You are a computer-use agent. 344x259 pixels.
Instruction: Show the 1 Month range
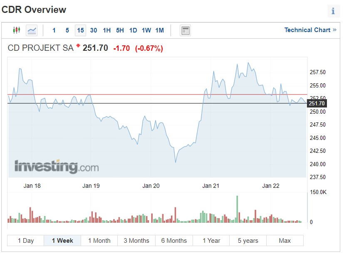(99, 241)
